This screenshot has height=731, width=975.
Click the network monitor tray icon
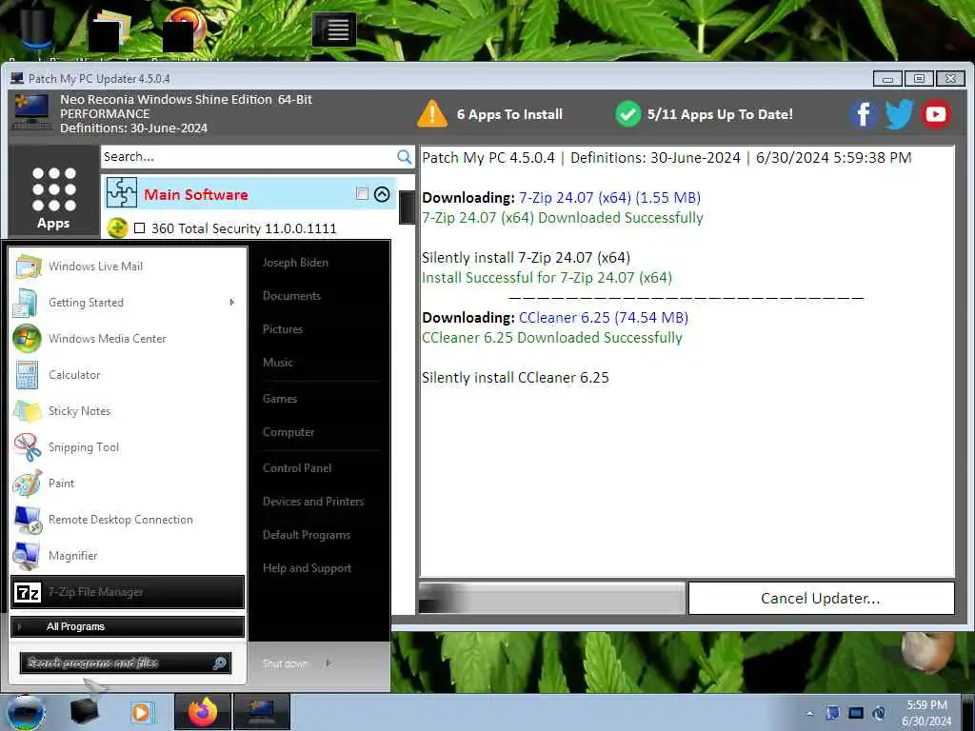[856, 713]
